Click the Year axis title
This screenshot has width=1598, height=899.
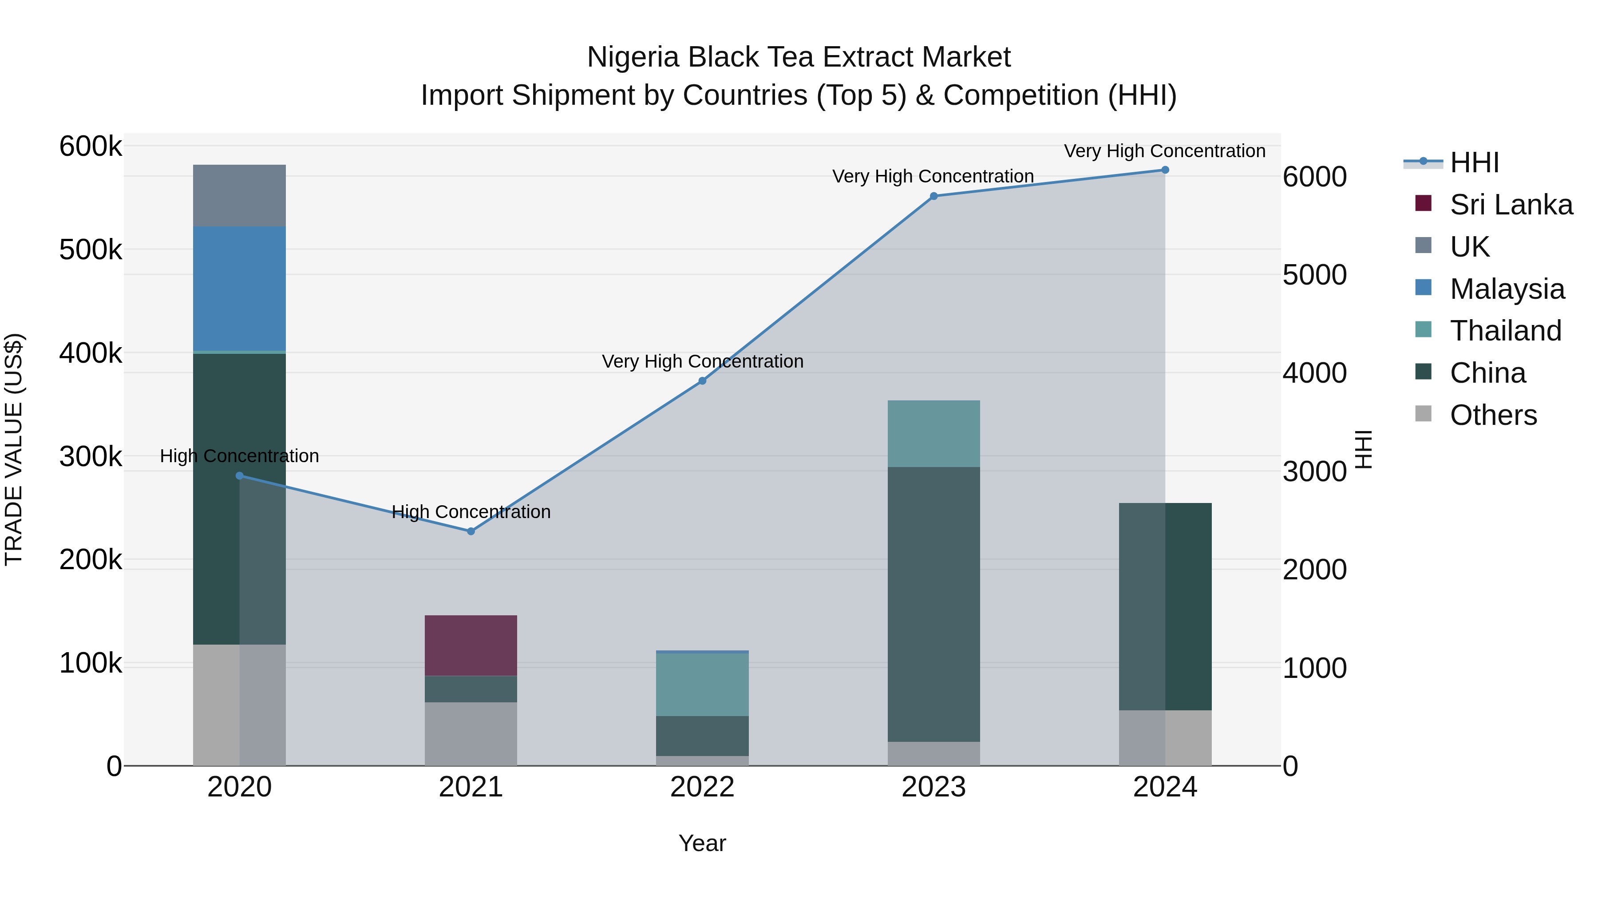coord(702,843)
